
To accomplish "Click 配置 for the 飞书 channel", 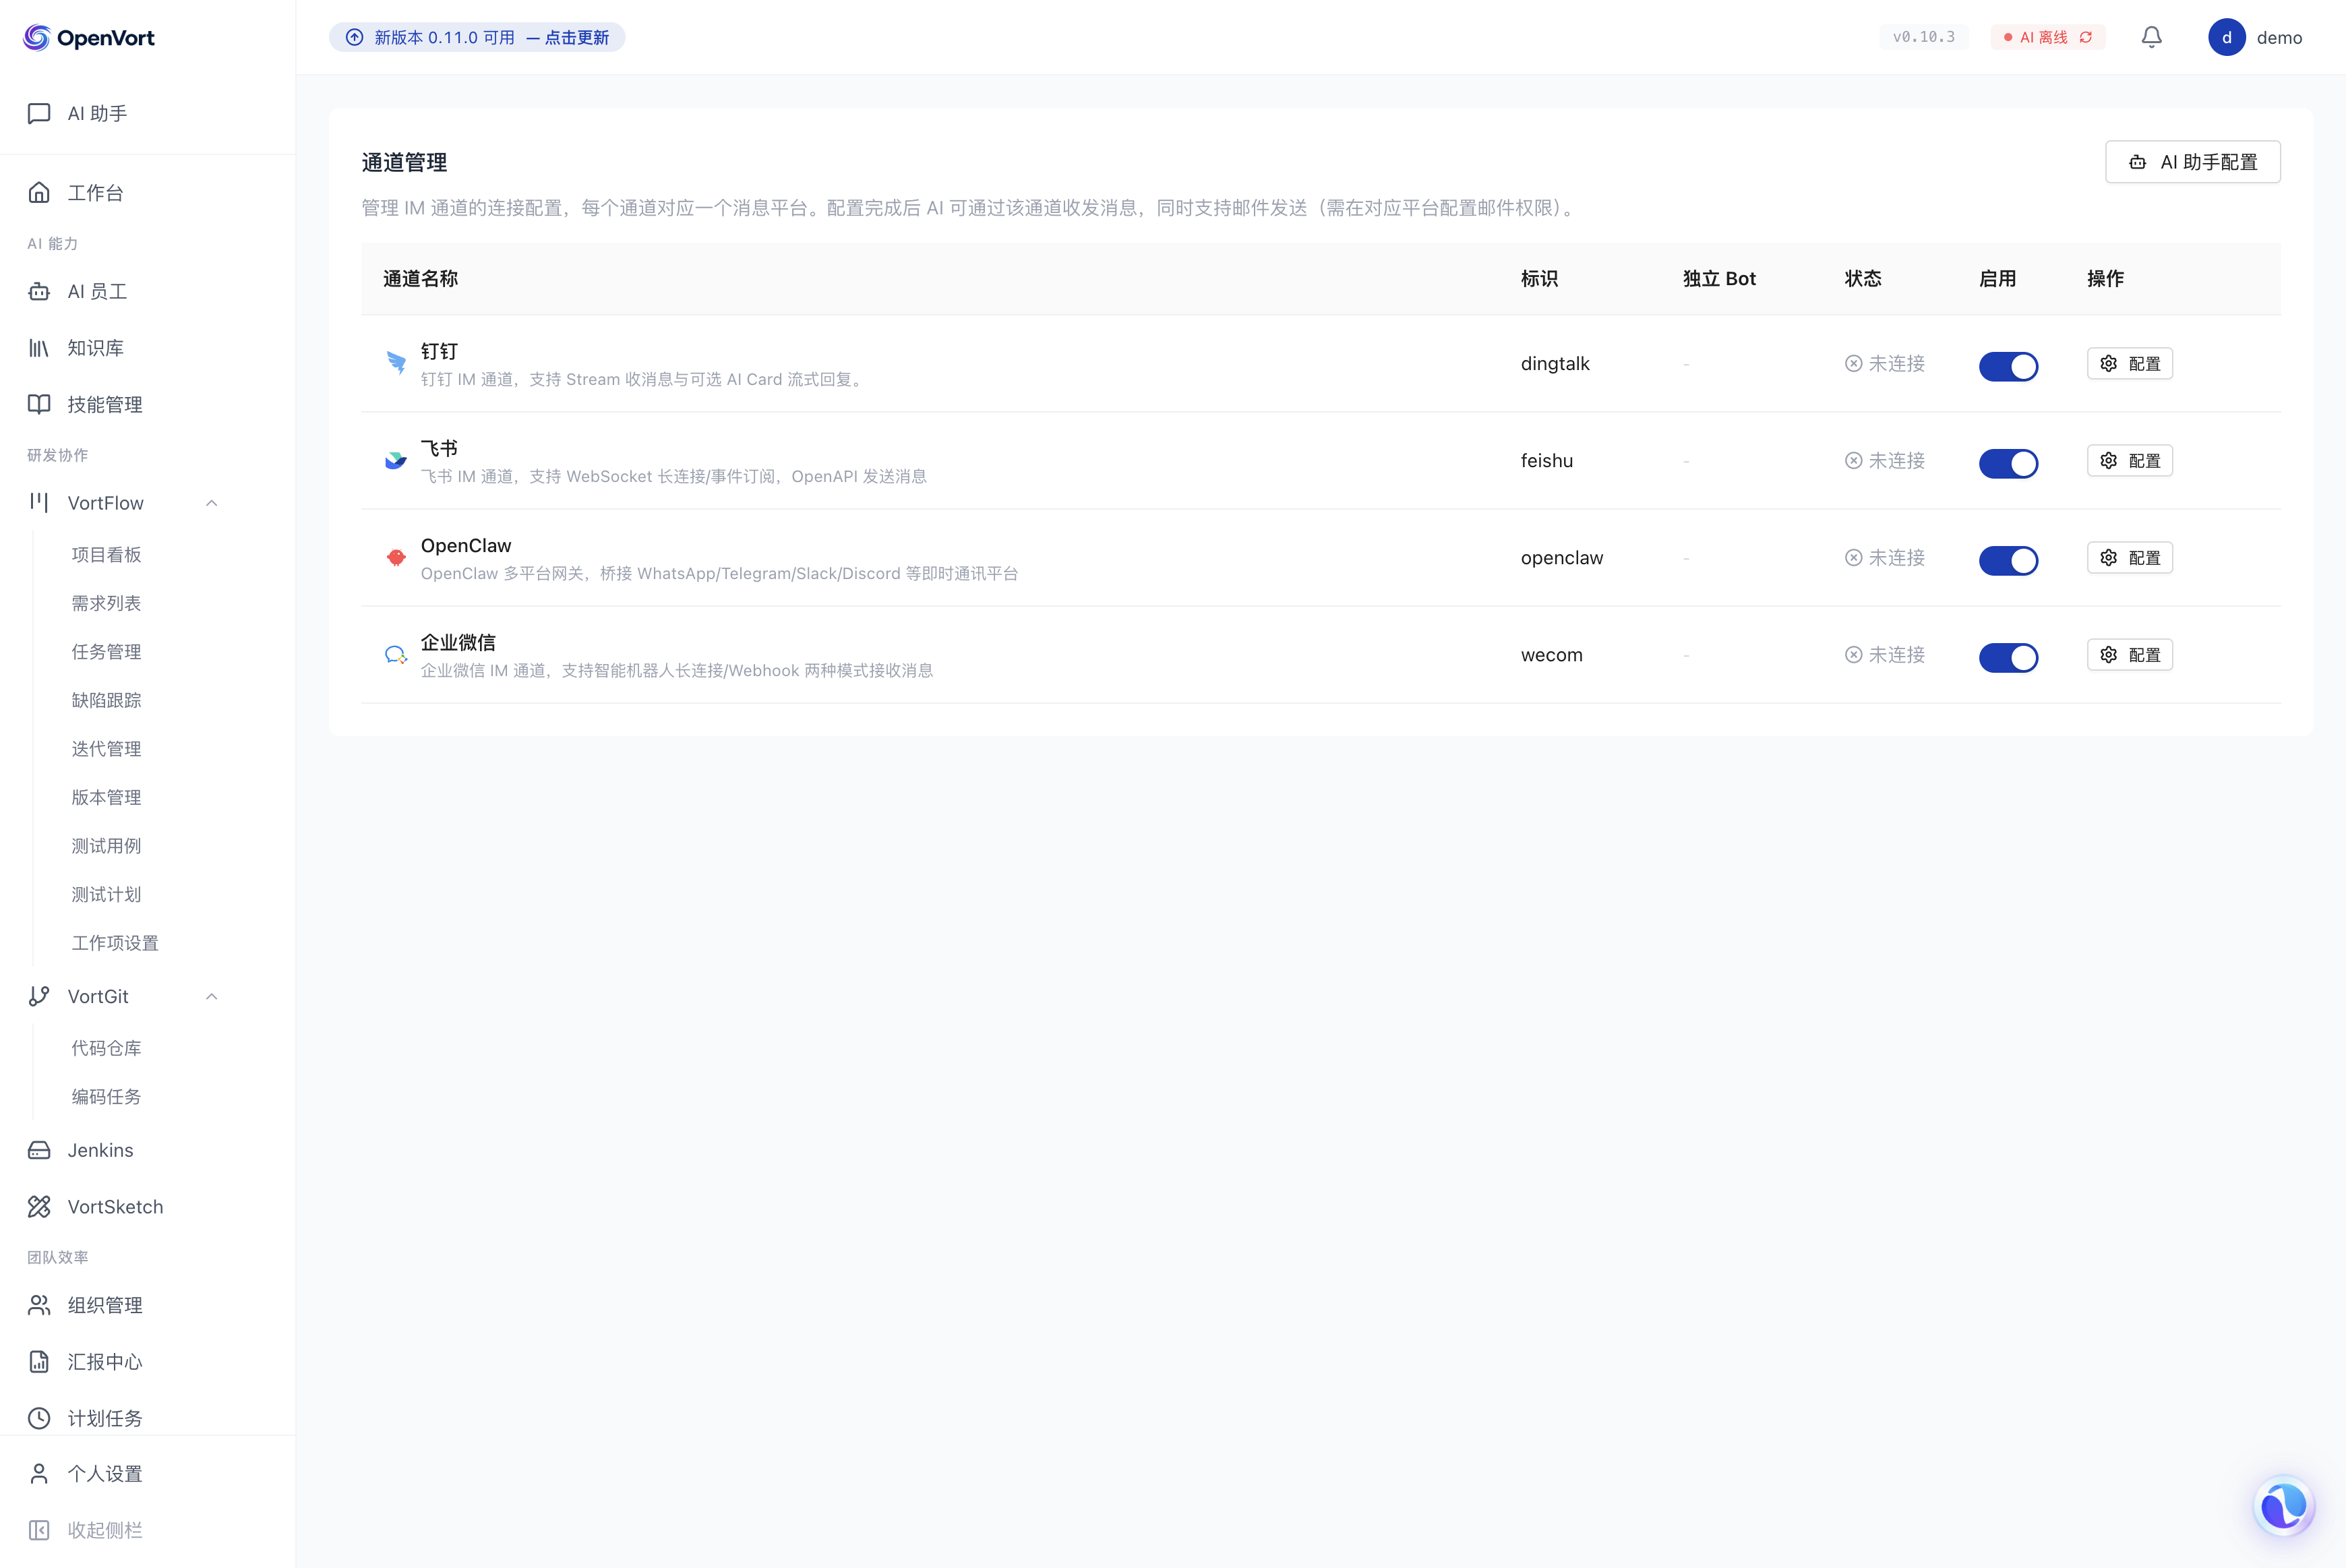I will point(2130,460).
